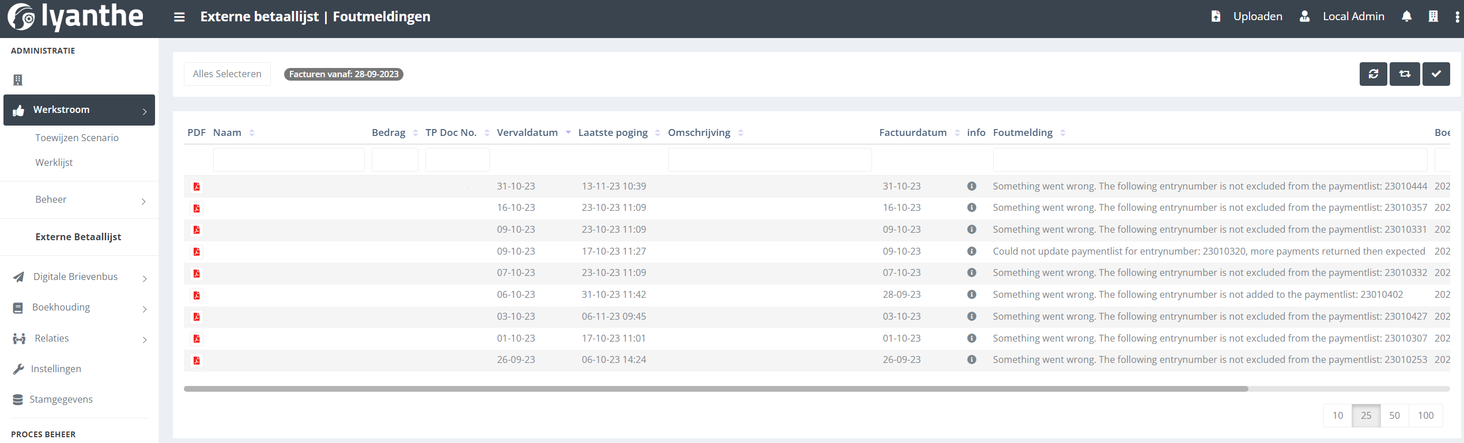Click the refresh icon button
The width and height of the screenshot is (1464, 443).
pyautogui.click(x=1373, y=74)
